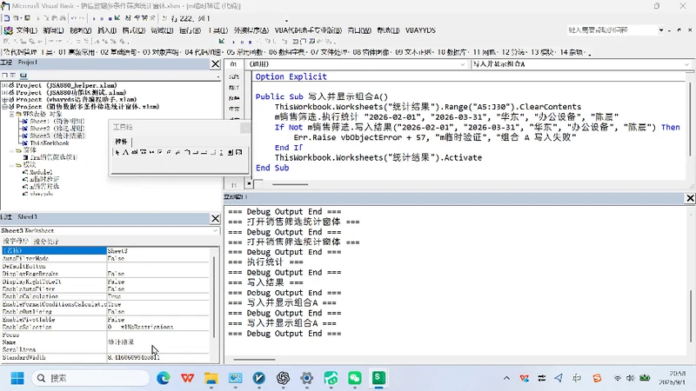696x391 pixels.
Task: Click the Immediate window vertical scrollbar
Action: 691,316
